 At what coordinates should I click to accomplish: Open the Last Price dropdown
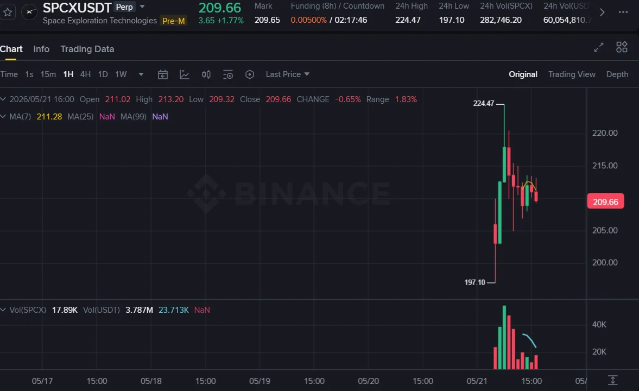pyautogui.click(x=288, y=74)
